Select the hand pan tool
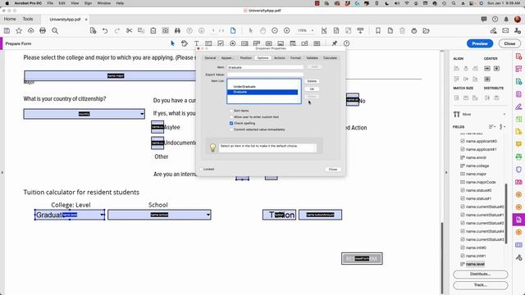 coord(262,31)
